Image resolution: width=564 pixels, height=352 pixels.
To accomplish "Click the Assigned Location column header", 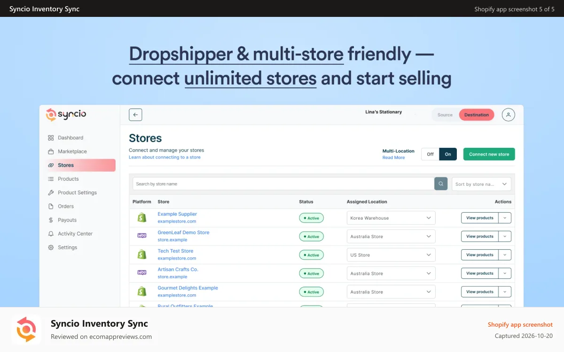I will (x=367, y=202).
